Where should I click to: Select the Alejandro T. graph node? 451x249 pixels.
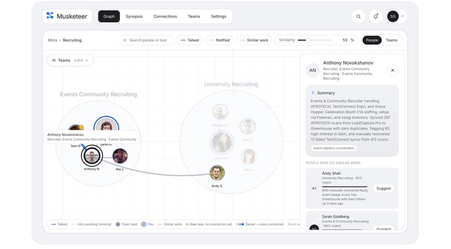pyautogui.click(x=220, y=112)
